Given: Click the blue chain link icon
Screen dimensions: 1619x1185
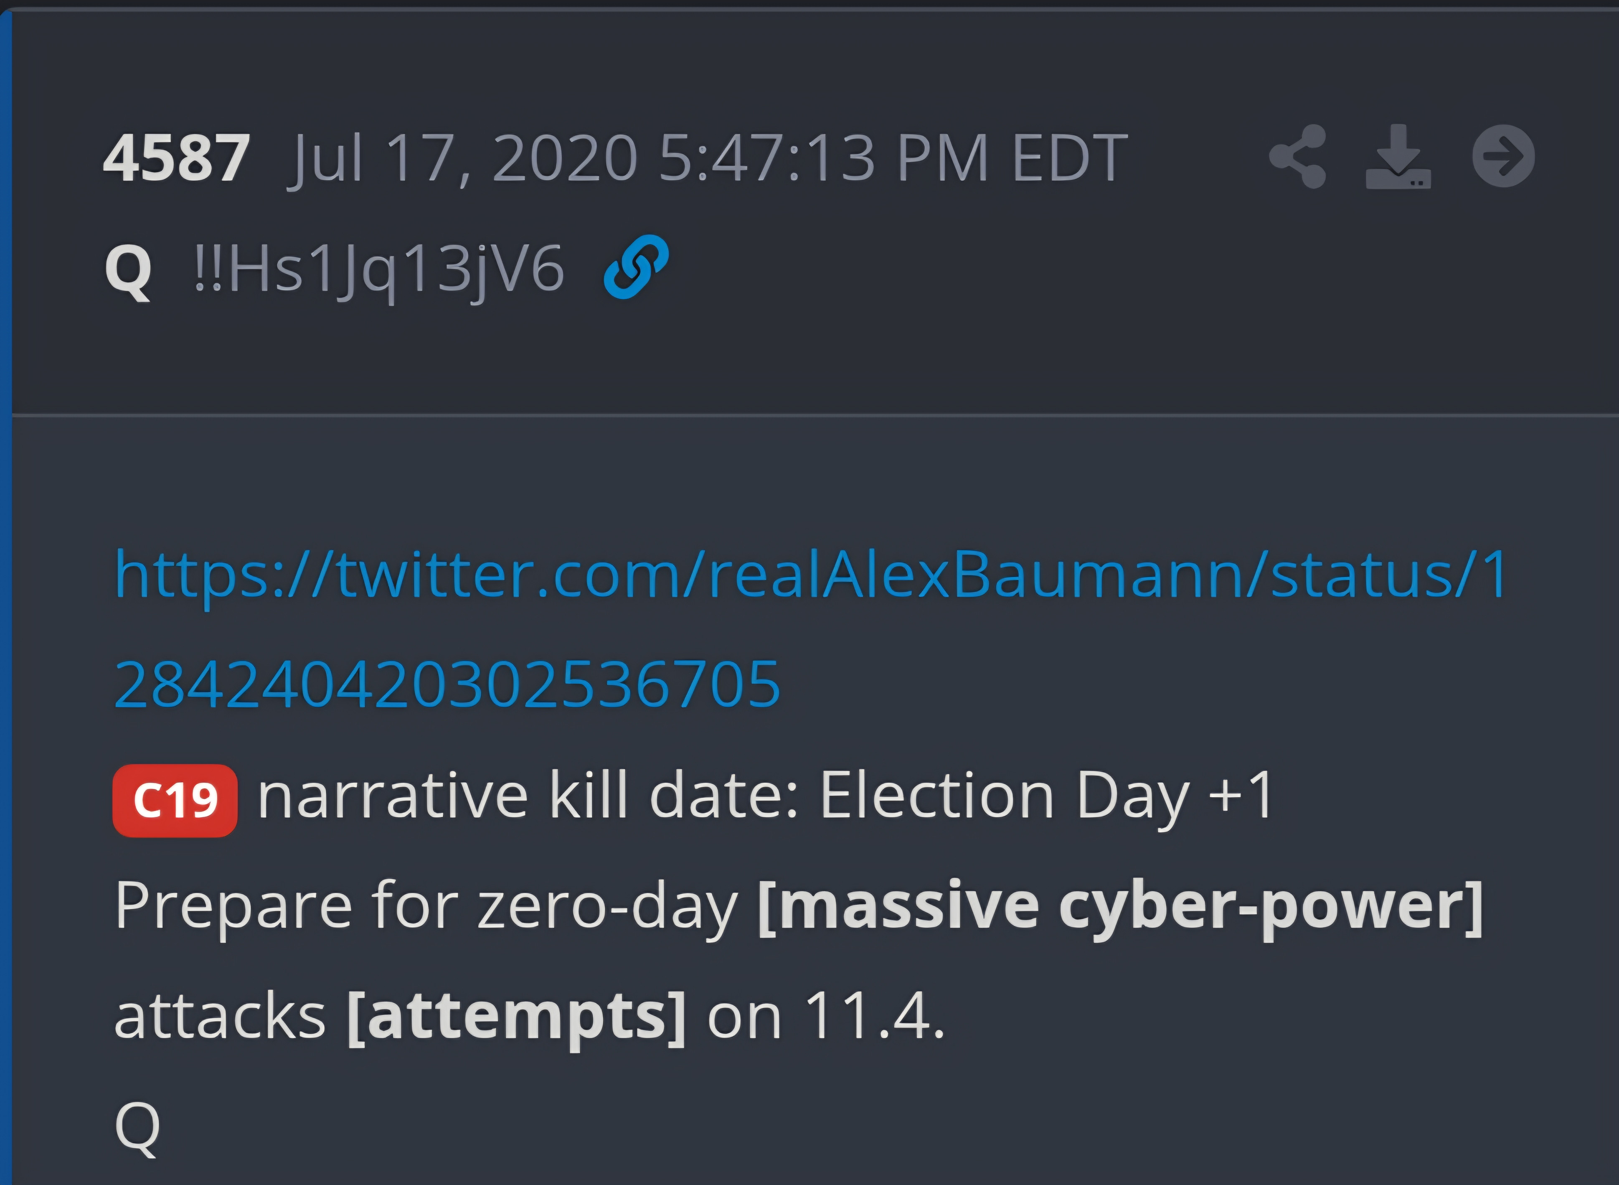Looking at the screenshot, I should click(636, 267).
